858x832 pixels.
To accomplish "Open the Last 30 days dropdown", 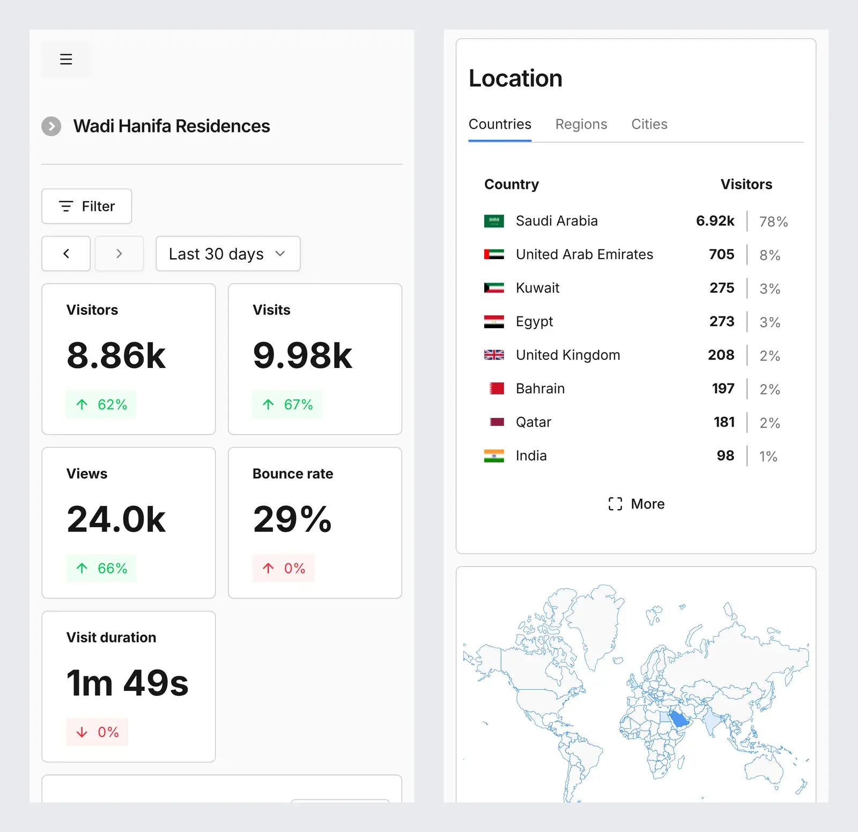I will click(x=228, y=254).
